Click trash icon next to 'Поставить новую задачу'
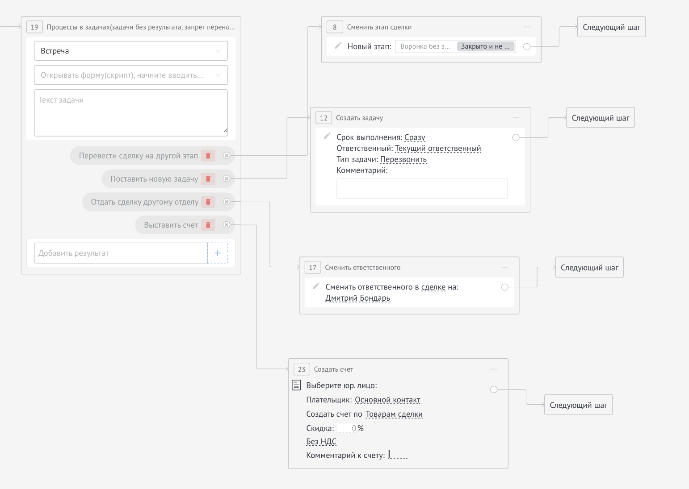 pos(208,179)
